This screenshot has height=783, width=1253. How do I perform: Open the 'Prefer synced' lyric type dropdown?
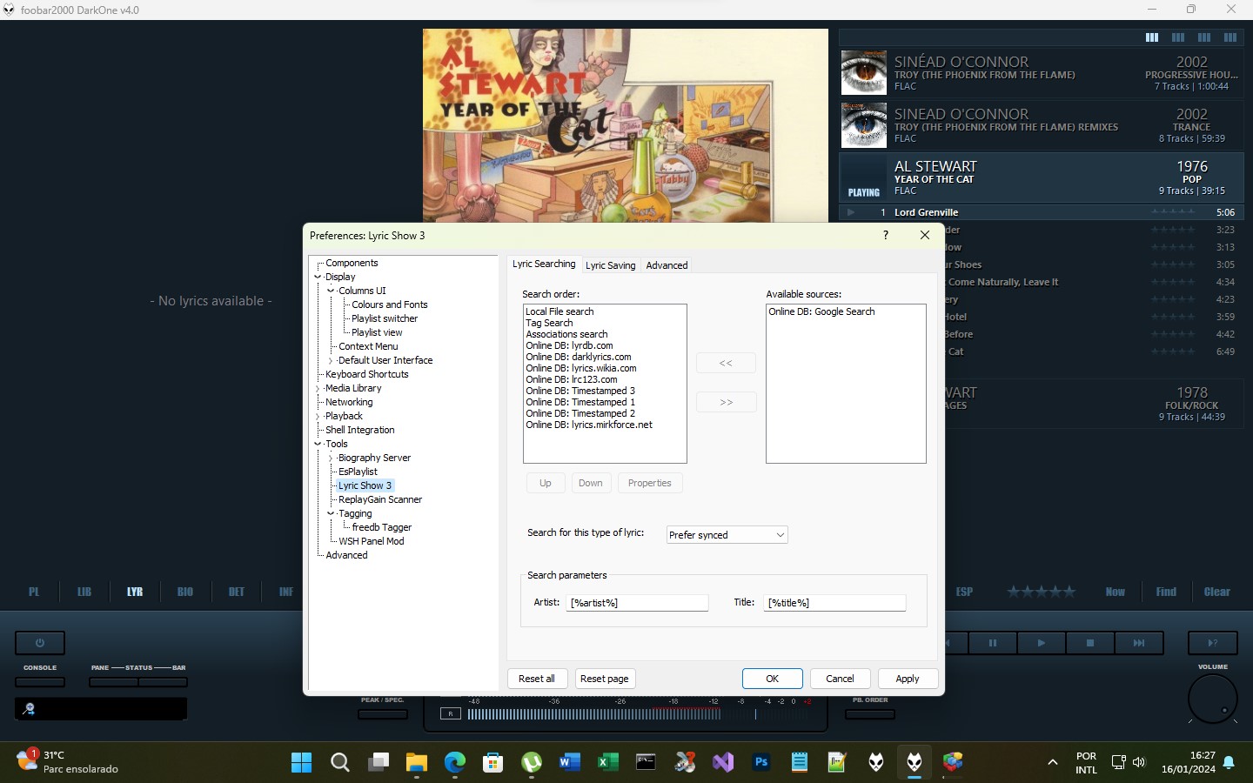(x=727, y=535)
